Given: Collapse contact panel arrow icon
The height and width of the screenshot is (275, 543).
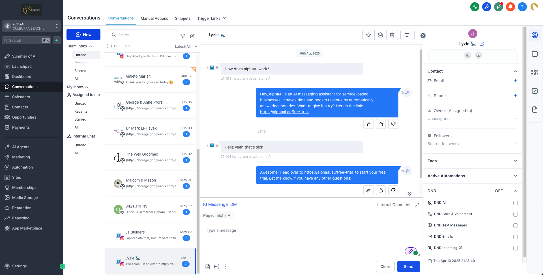Looking at the screenshot, I should pos(423,36).
